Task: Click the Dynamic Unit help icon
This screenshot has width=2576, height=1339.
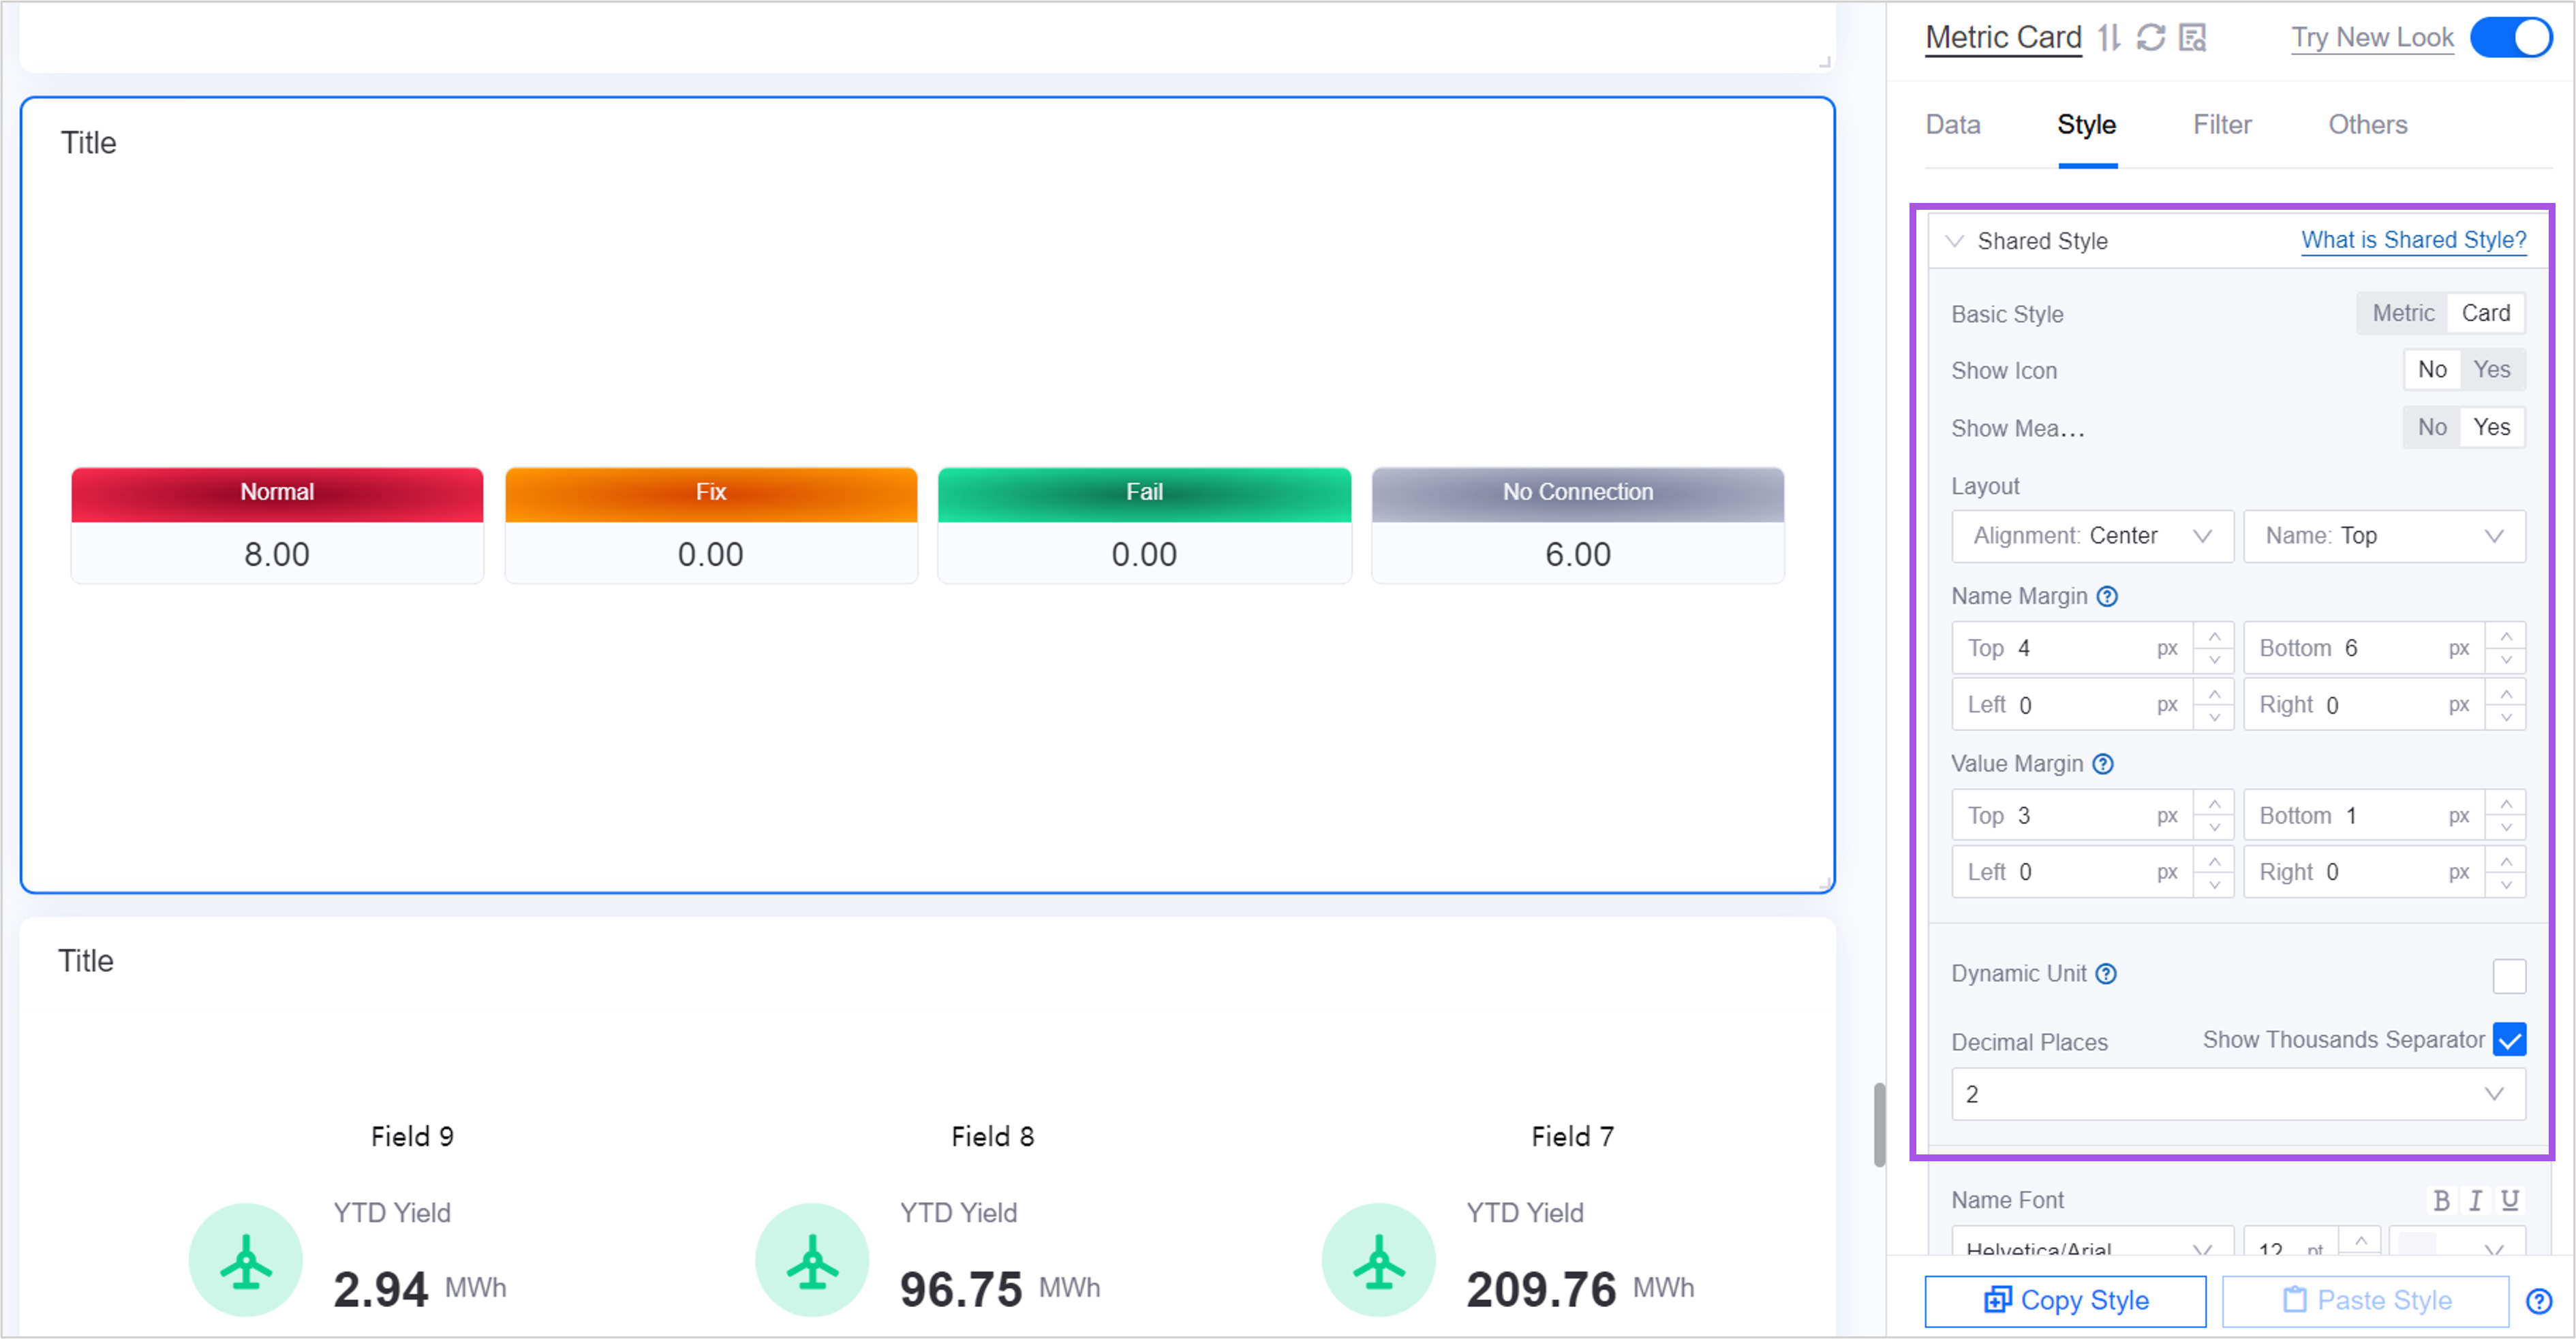Action: point(2106,974)
